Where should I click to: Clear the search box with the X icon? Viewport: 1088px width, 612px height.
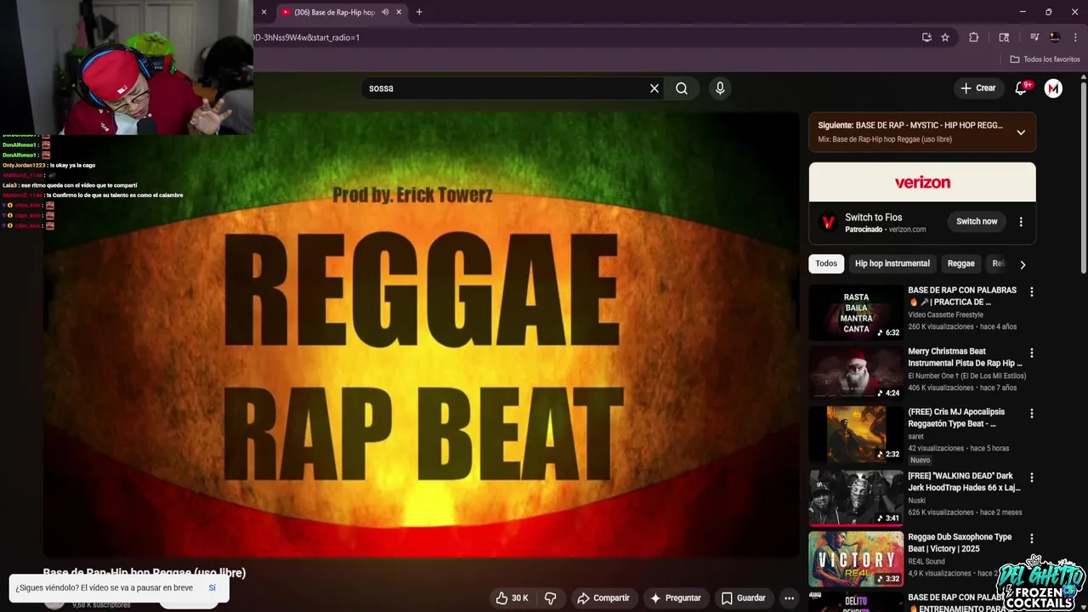654,88
